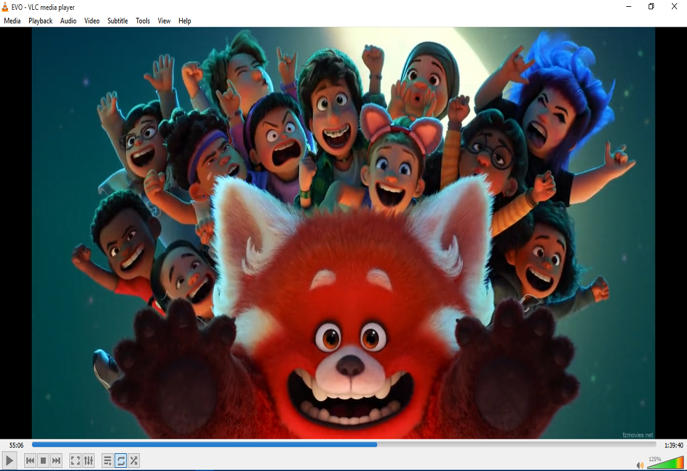The width and height of the screenshot is (687, 471).
Task: Show extended settings equalizer panel
Action: [x=89, y=460]
